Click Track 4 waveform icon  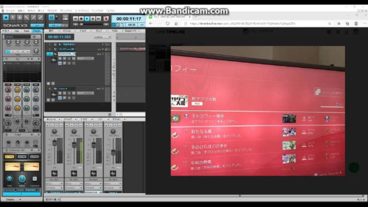pyautogui.click(x=54, y=94)
